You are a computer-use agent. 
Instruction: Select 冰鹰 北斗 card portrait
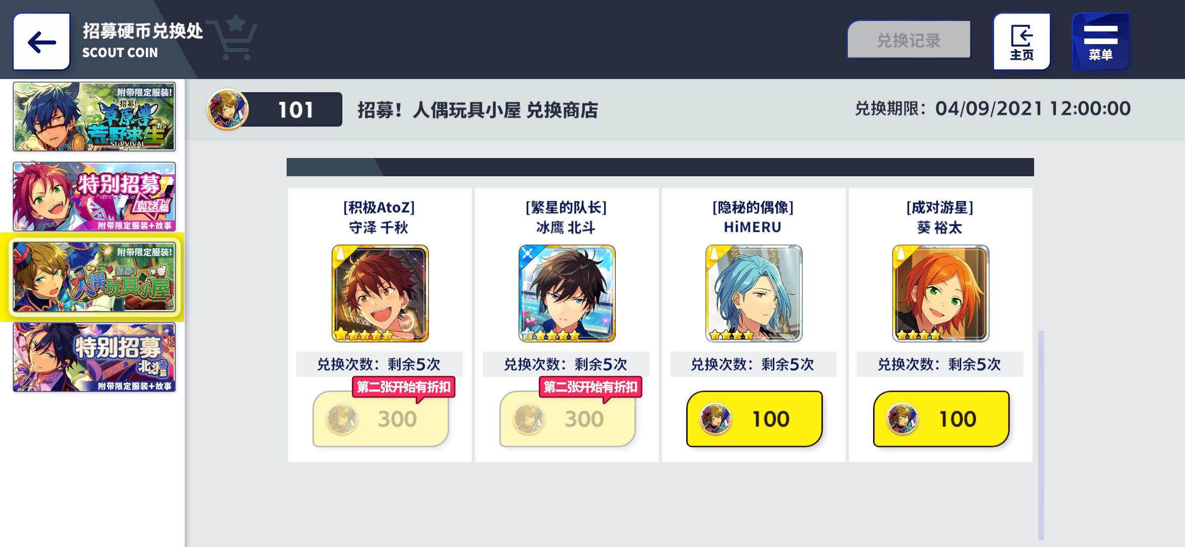coord(567,293)
